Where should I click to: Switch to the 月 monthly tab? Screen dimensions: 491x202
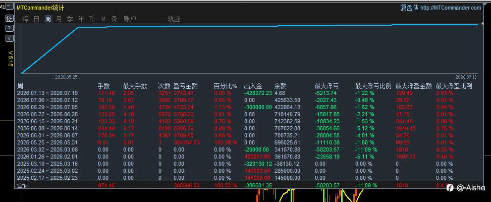click(59, 19)
